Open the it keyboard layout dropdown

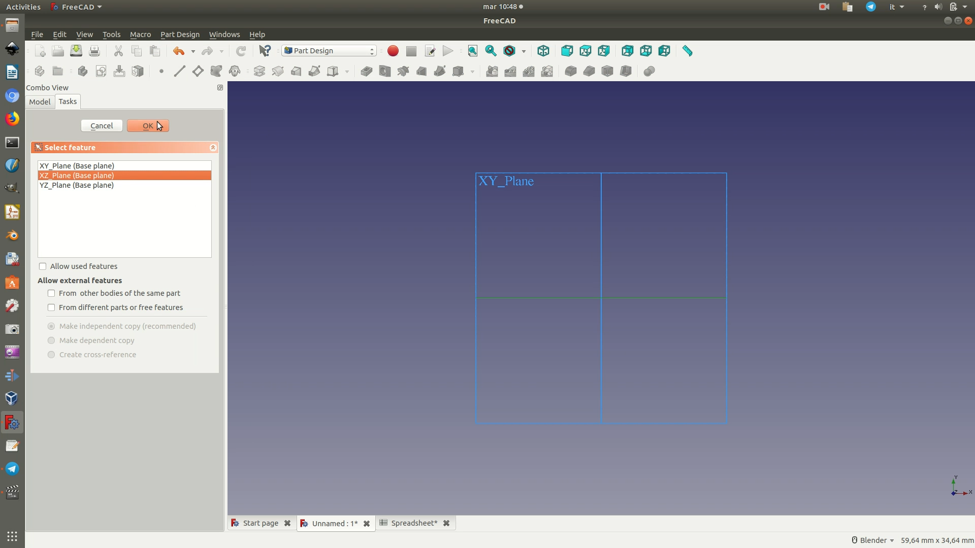click(x=897, y=7)
